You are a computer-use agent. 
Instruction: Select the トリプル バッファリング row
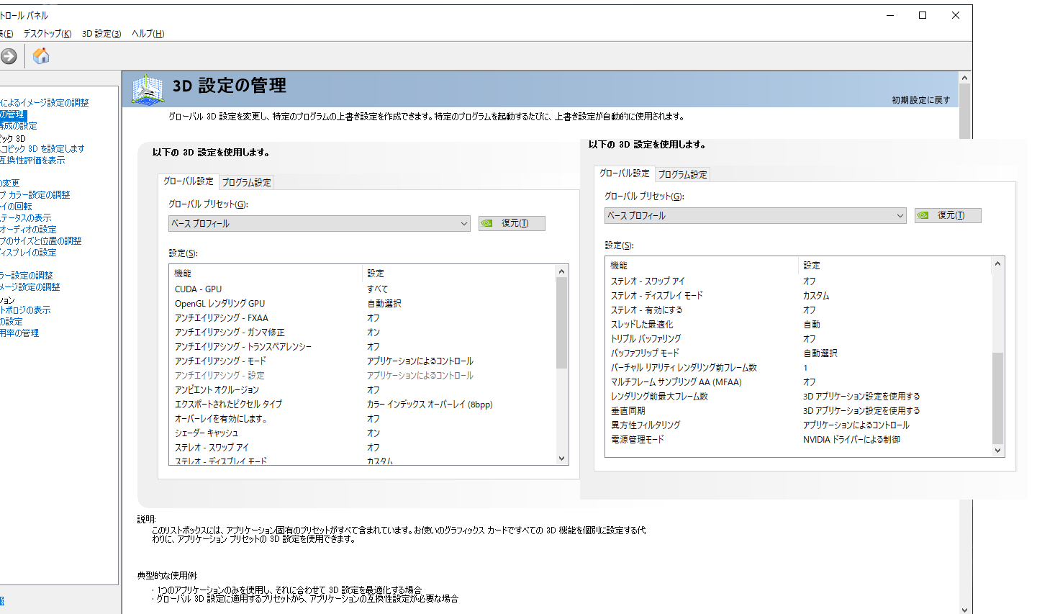[x=799, y=339]
